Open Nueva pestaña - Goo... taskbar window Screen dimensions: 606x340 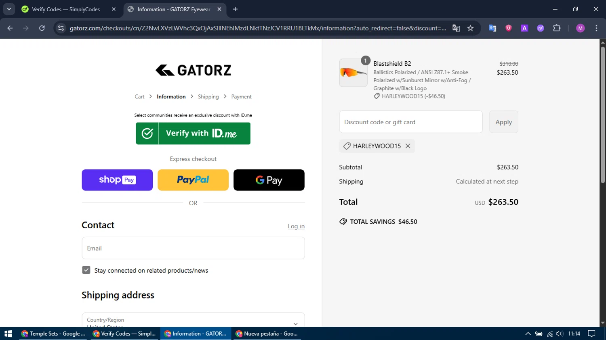[267, 334]
